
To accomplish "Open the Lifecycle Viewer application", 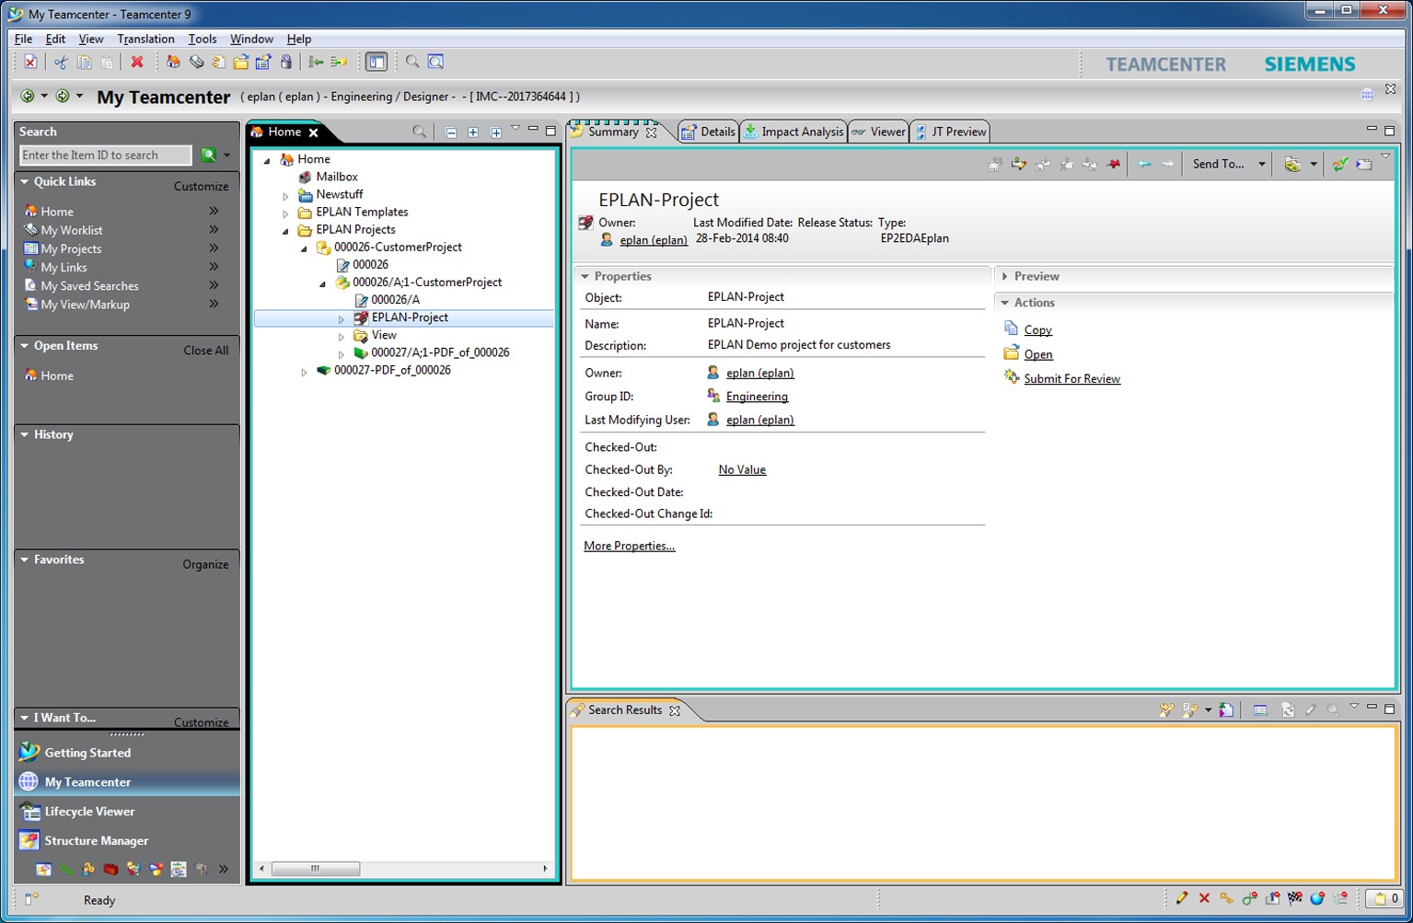I will coord(89,812).
